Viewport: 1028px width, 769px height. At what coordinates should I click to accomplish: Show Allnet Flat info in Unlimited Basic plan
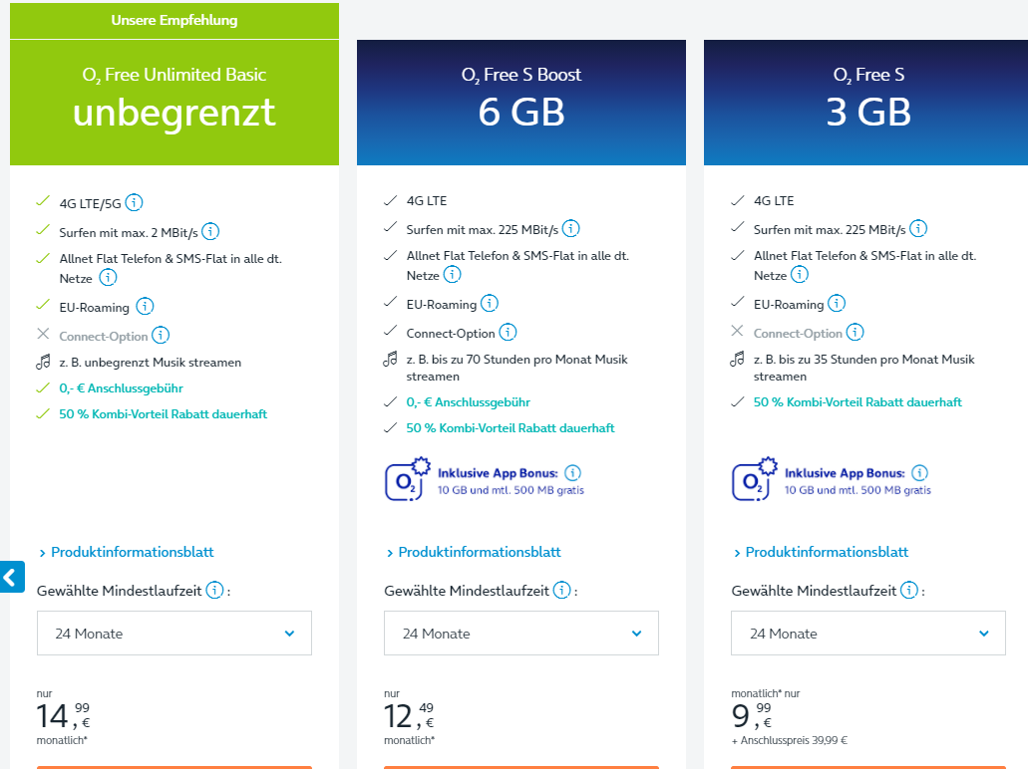click(108, 277)
